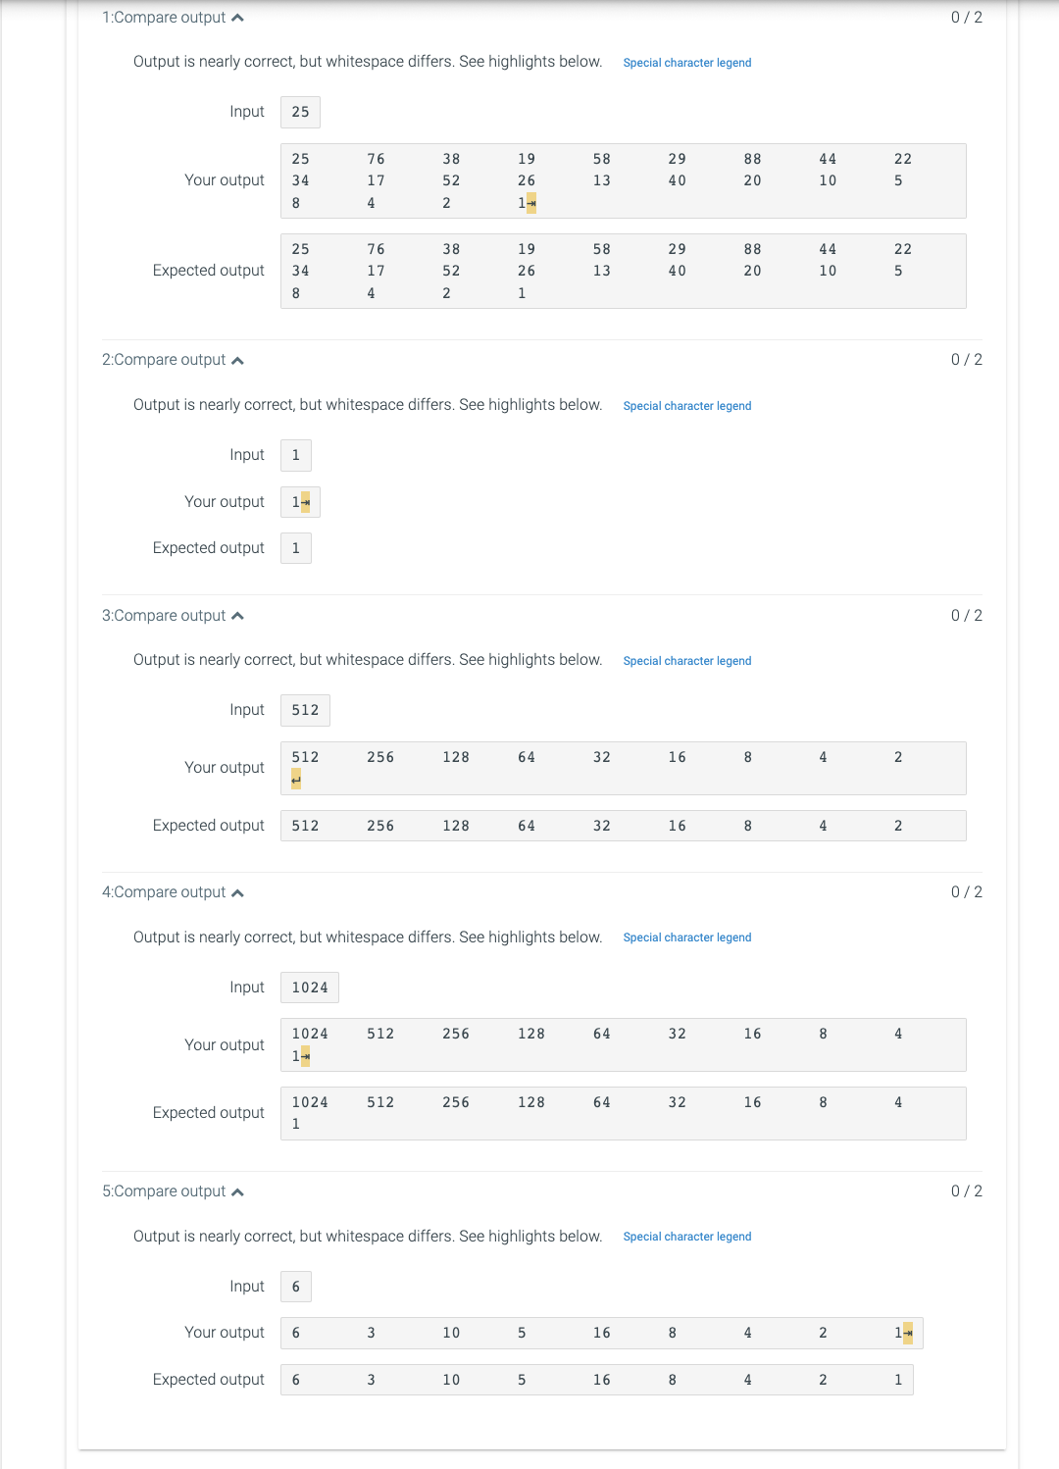The image size is (1059, 1469).
Task: Click the highlighted tab character in test 1 output
Action: point(530,203)
